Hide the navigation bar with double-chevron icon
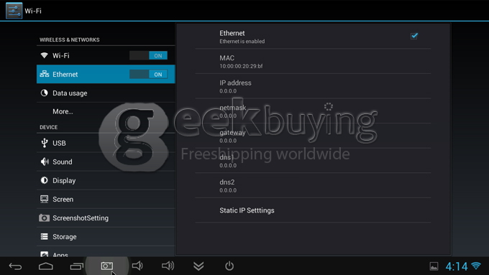The height and width of the screenshot is (275, 489). 198,266
